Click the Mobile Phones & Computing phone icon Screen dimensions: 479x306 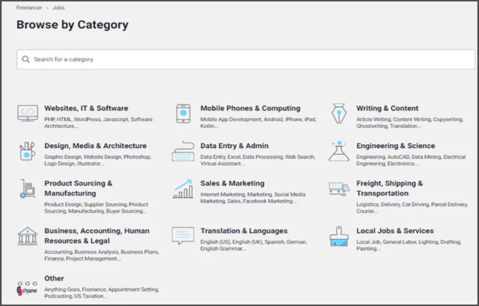point(184,113)
